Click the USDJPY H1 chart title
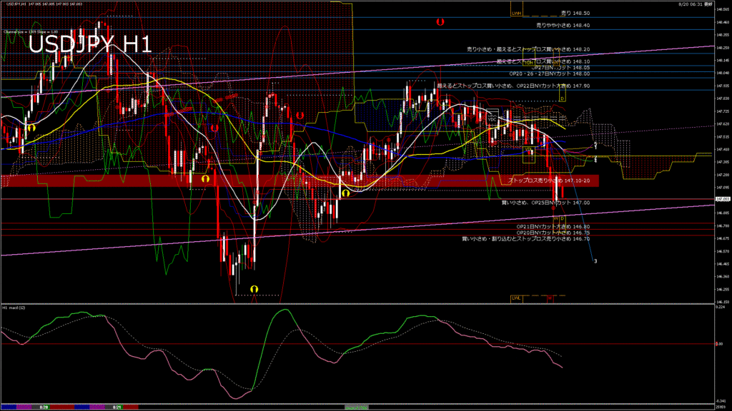This screenshot has height=411, width=732. coord(89,45)
